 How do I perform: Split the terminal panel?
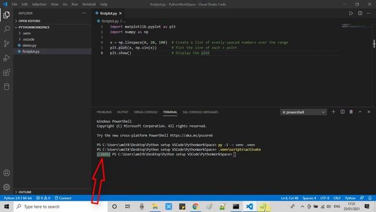(342, 112)
